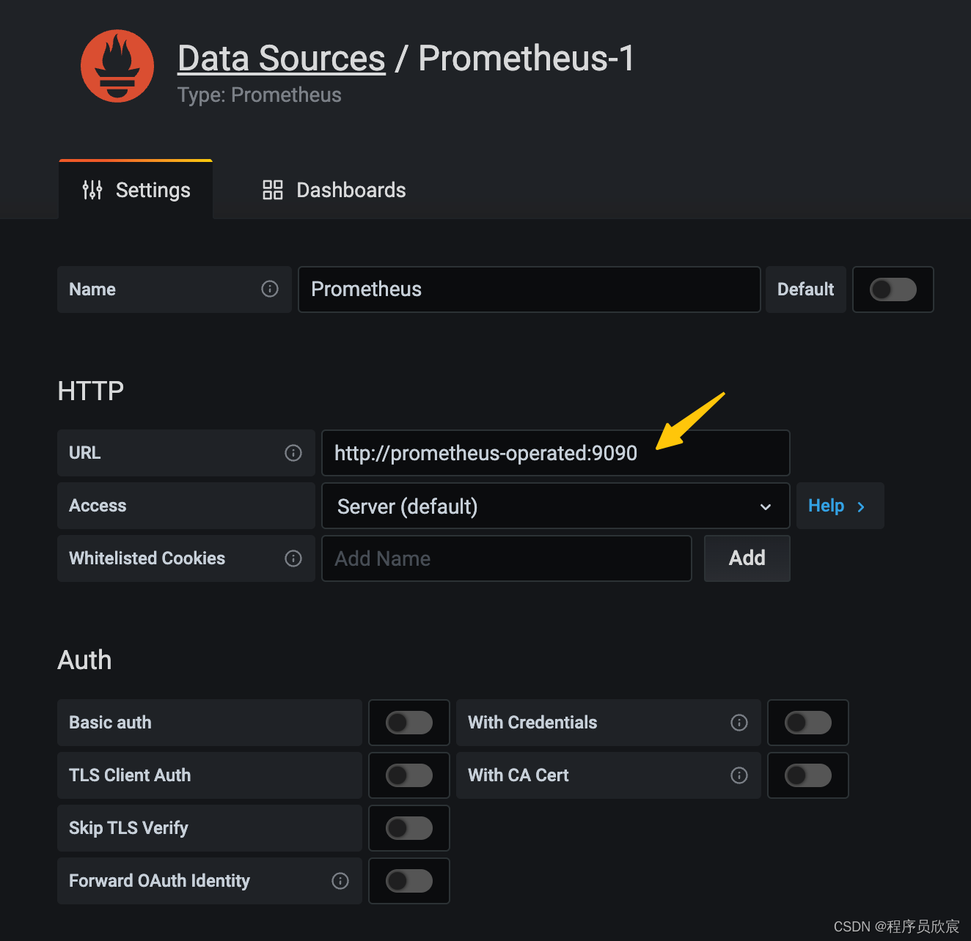Click the Name input containing Prometheus
Screen dimensions: 971x941
click(530, 289)
